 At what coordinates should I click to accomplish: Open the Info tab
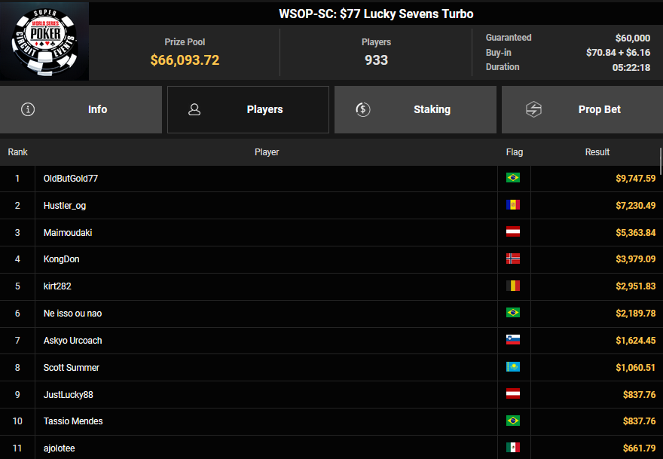pyautogui.click(x=81, y=109)
